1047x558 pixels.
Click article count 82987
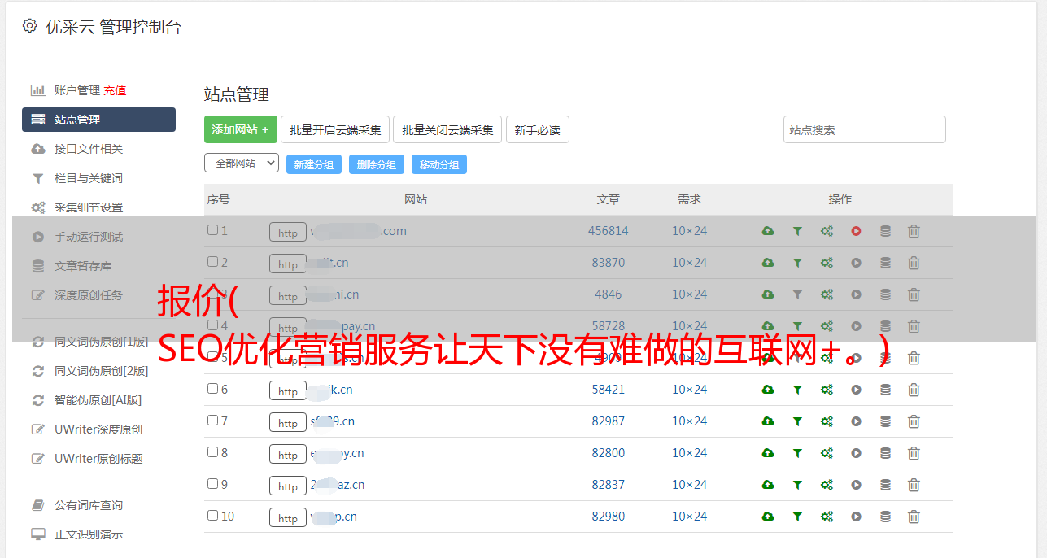[x=609, y=421]
